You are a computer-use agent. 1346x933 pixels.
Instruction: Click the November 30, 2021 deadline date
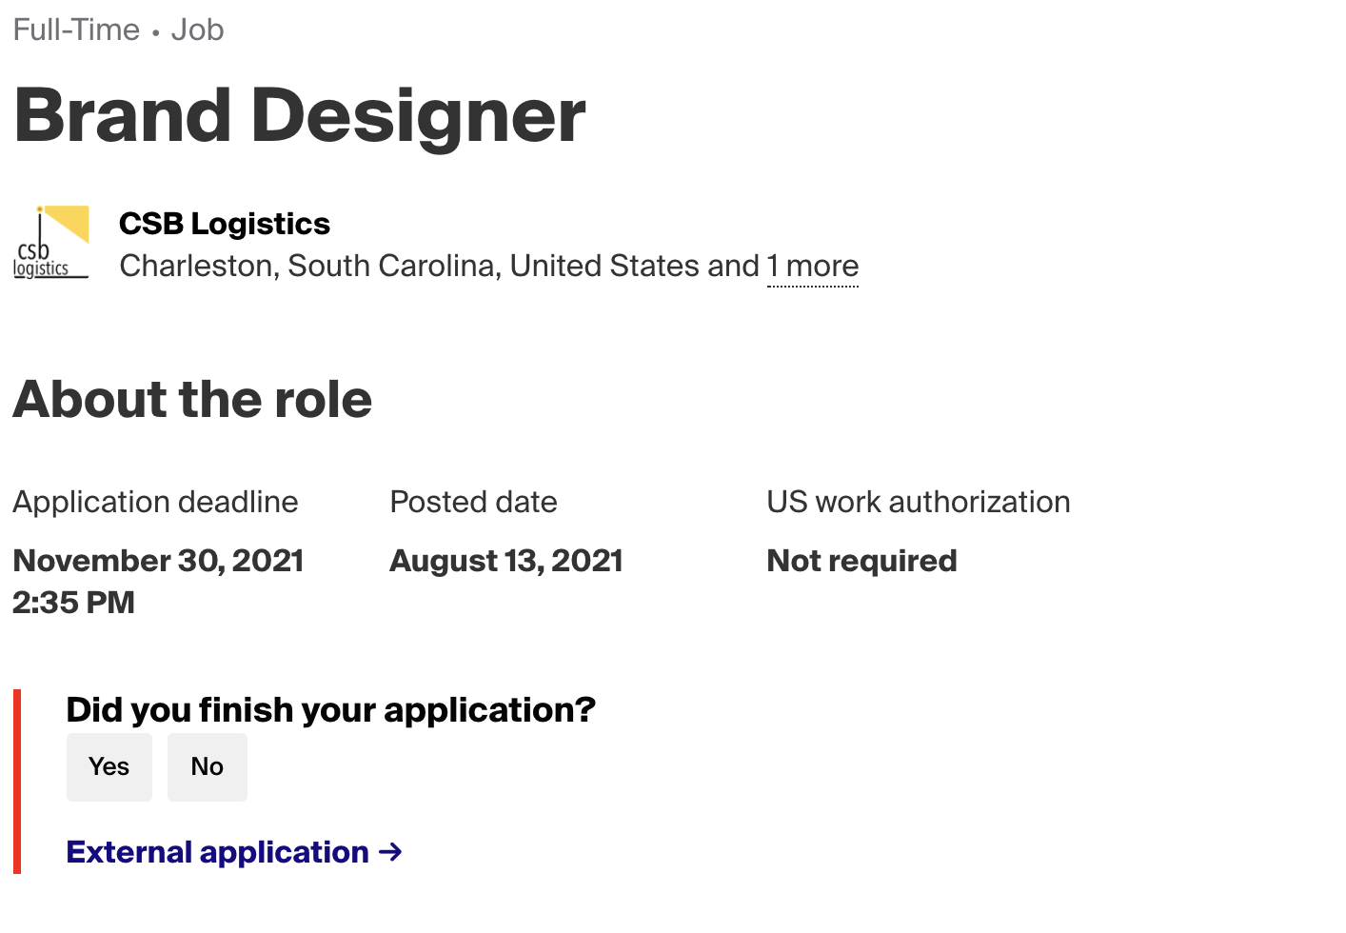click(x=158, y=561)
